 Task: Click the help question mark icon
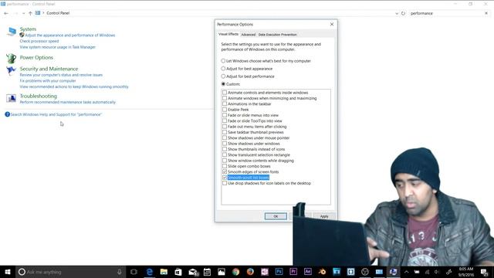tap(7, 114)
